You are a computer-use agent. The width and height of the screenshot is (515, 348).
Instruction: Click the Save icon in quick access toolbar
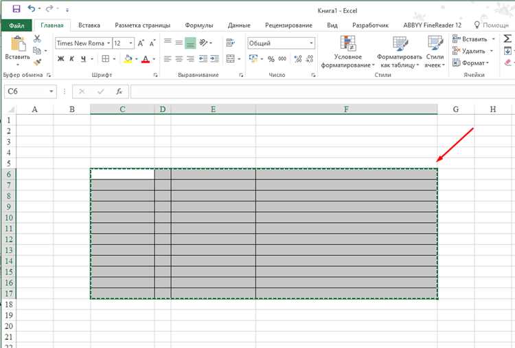point(16,9)
